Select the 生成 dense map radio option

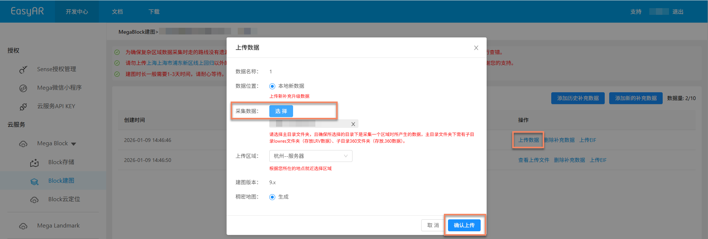pos(272,197)
